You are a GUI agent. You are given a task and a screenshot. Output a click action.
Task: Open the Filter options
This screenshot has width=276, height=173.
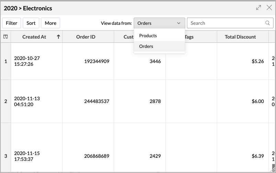(11, 23)
